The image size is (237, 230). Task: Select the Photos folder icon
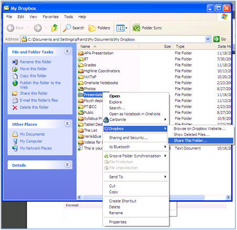coord(81,89)
